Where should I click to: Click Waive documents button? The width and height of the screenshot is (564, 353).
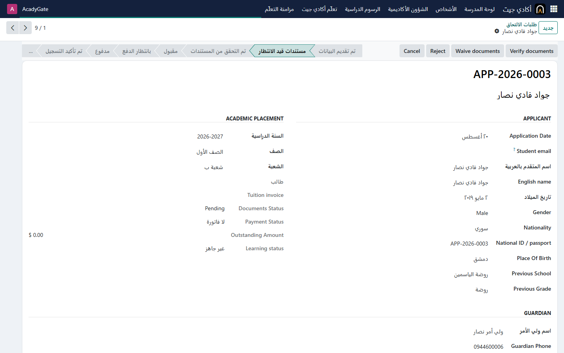click(x=477, y=51)
